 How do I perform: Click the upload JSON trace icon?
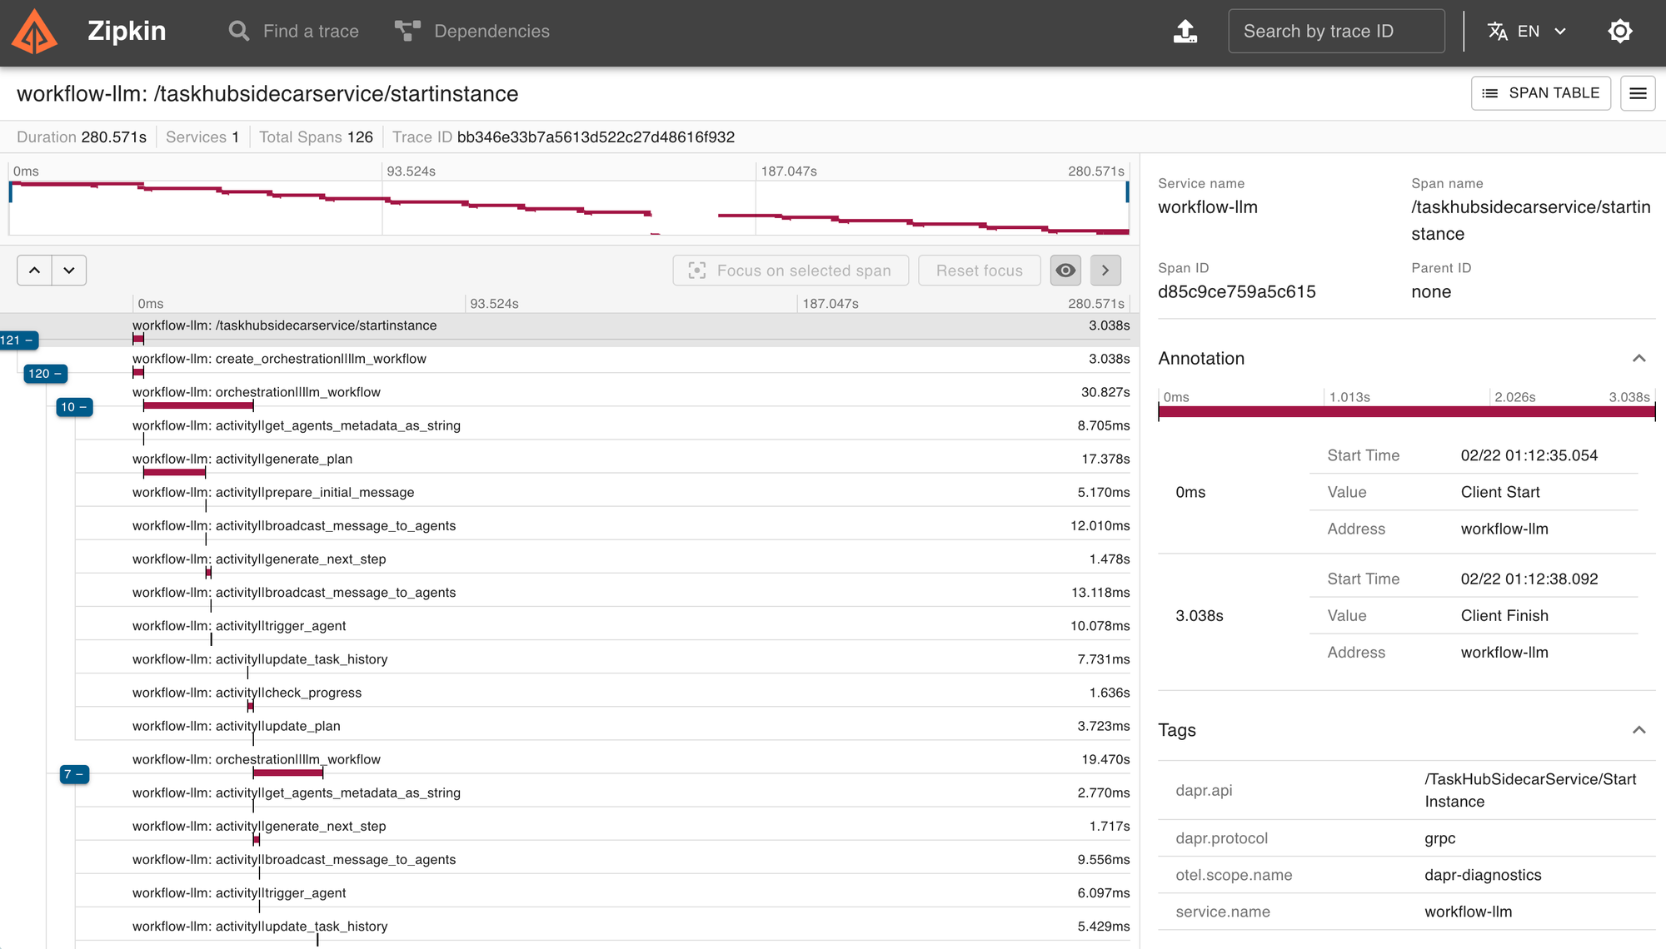(1185, 32)
